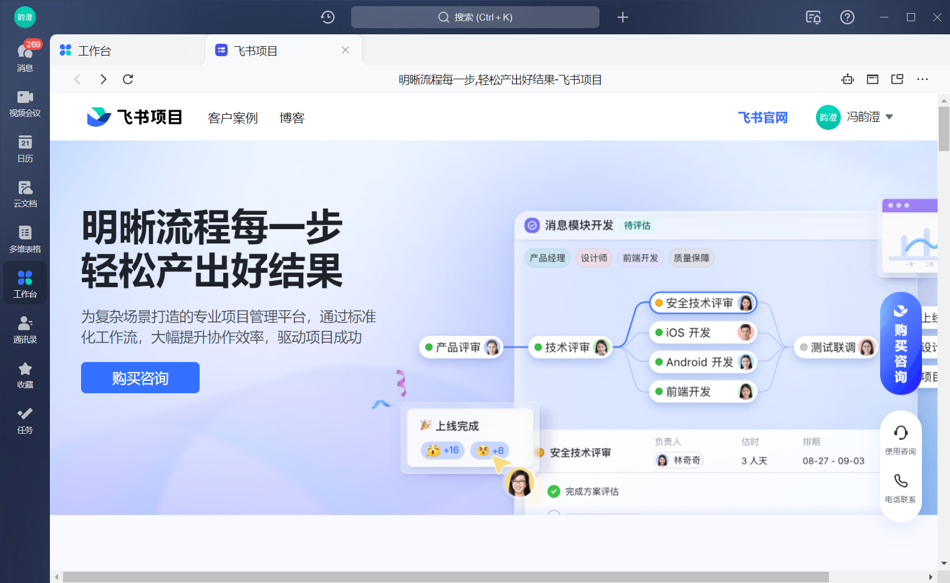Click the scroll down arrow of the vertical scrollbar
This screenshot has height=583, width=950.
coord(944,563)
